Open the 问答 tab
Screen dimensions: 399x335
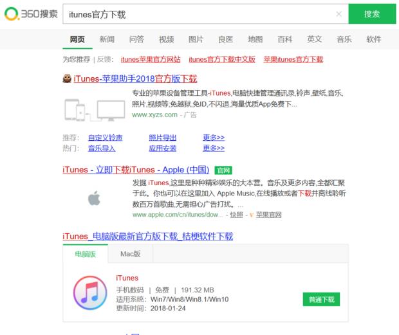pyautogui.click(x=136, y=39)
